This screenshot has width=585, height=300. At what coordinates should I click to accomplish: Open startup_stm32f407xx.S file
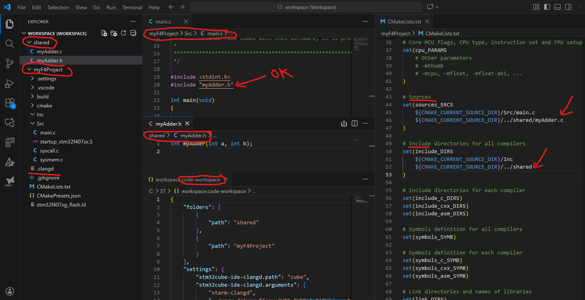pos(66,142)
